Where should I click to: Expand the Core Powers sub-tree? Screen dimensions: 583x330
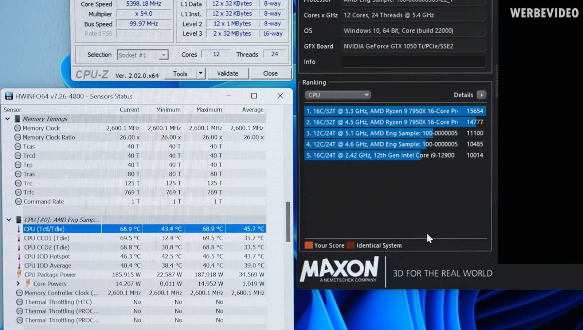click(18, 283)
